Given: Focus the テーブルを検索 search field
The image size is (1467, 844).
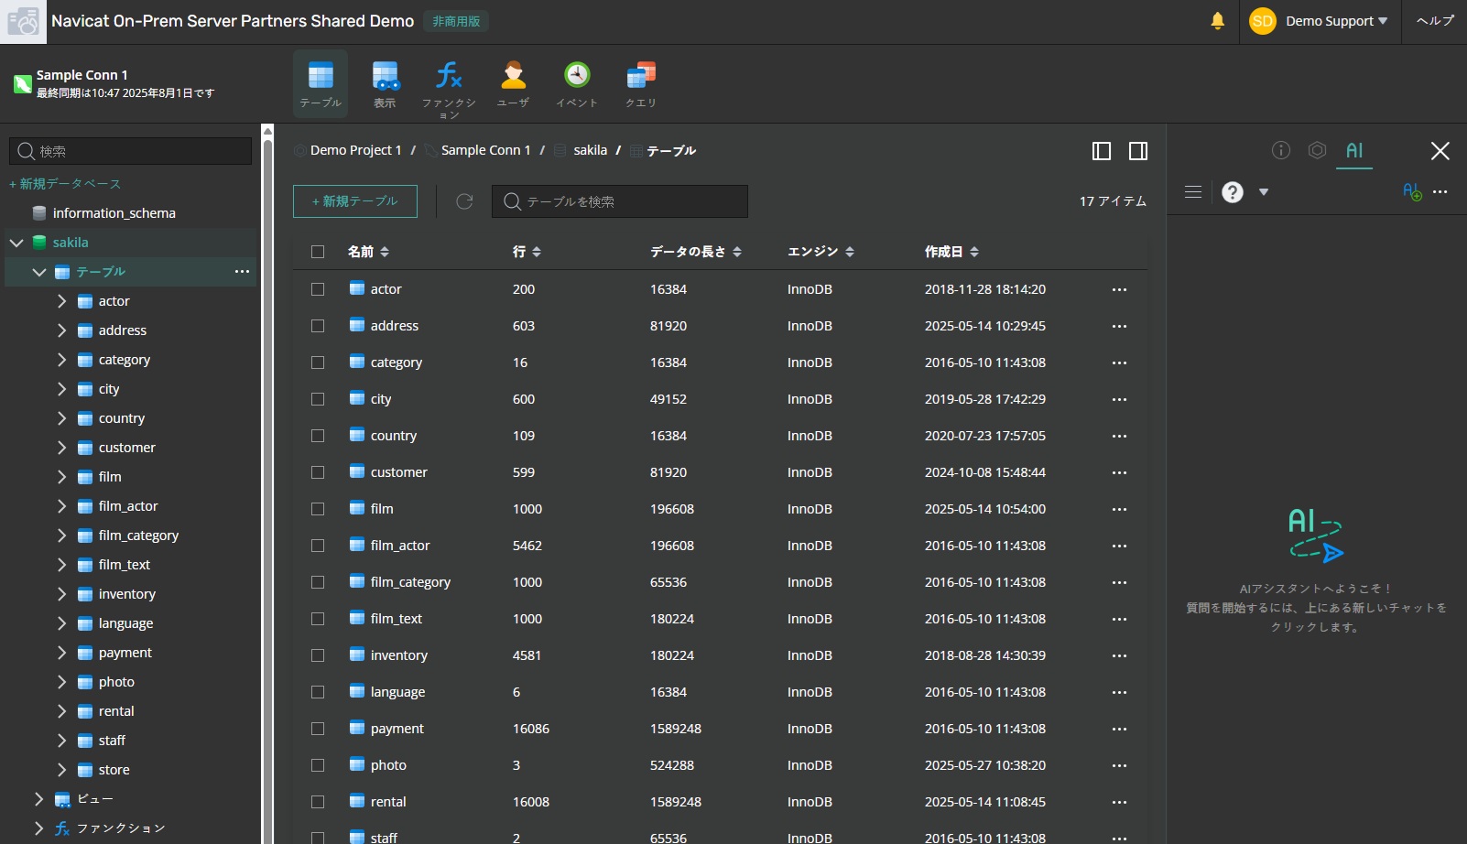Looking at the screenshot, I should (620, 201).
